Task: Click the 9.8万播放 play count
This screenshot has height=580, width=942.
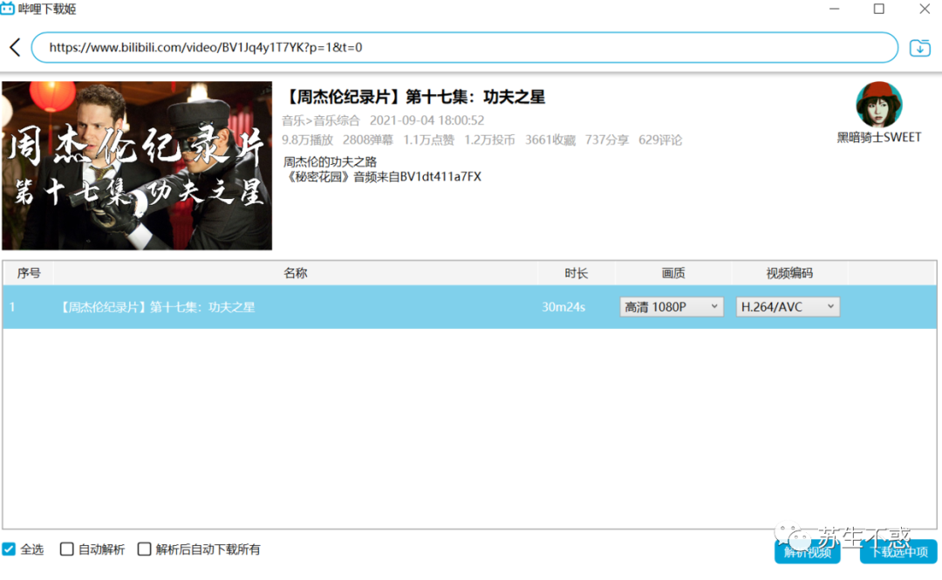Action: coord(307,140)
